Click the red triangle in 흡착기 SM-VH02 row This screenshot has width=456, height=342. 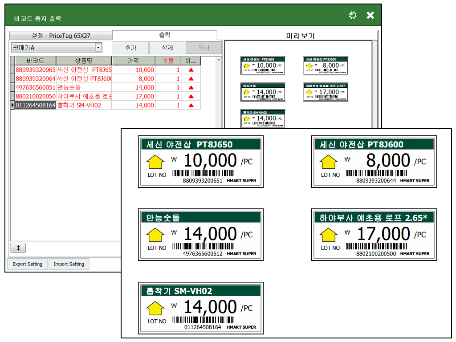pyautogui.click(x=191, y=105)
